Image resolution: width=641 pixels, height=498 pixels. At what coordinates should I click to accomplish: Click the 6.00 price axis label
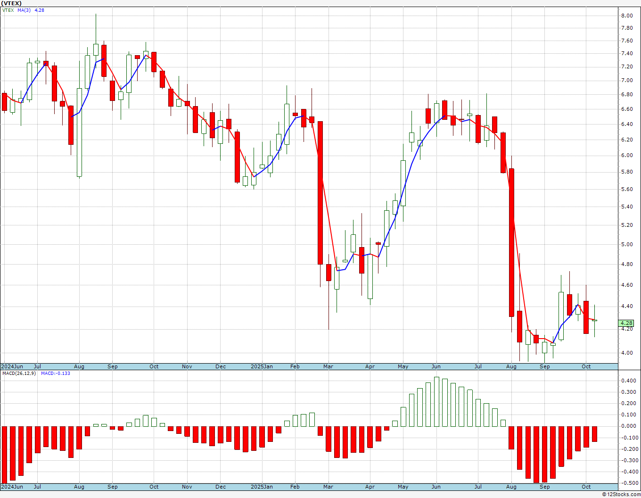627,156
